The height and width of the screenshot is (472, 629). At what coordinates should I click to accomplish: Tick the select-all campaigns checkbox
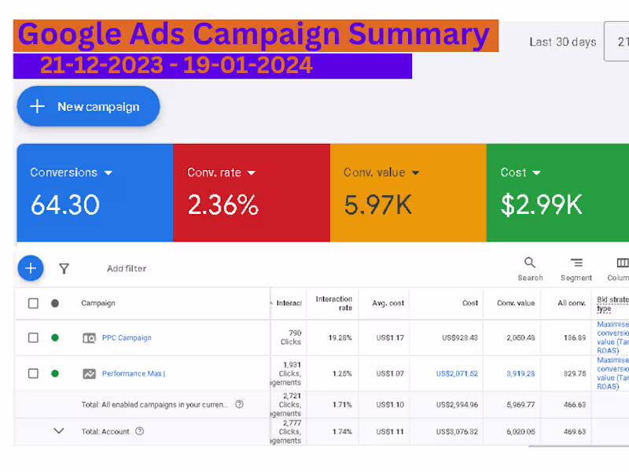(x=33, y=303)
